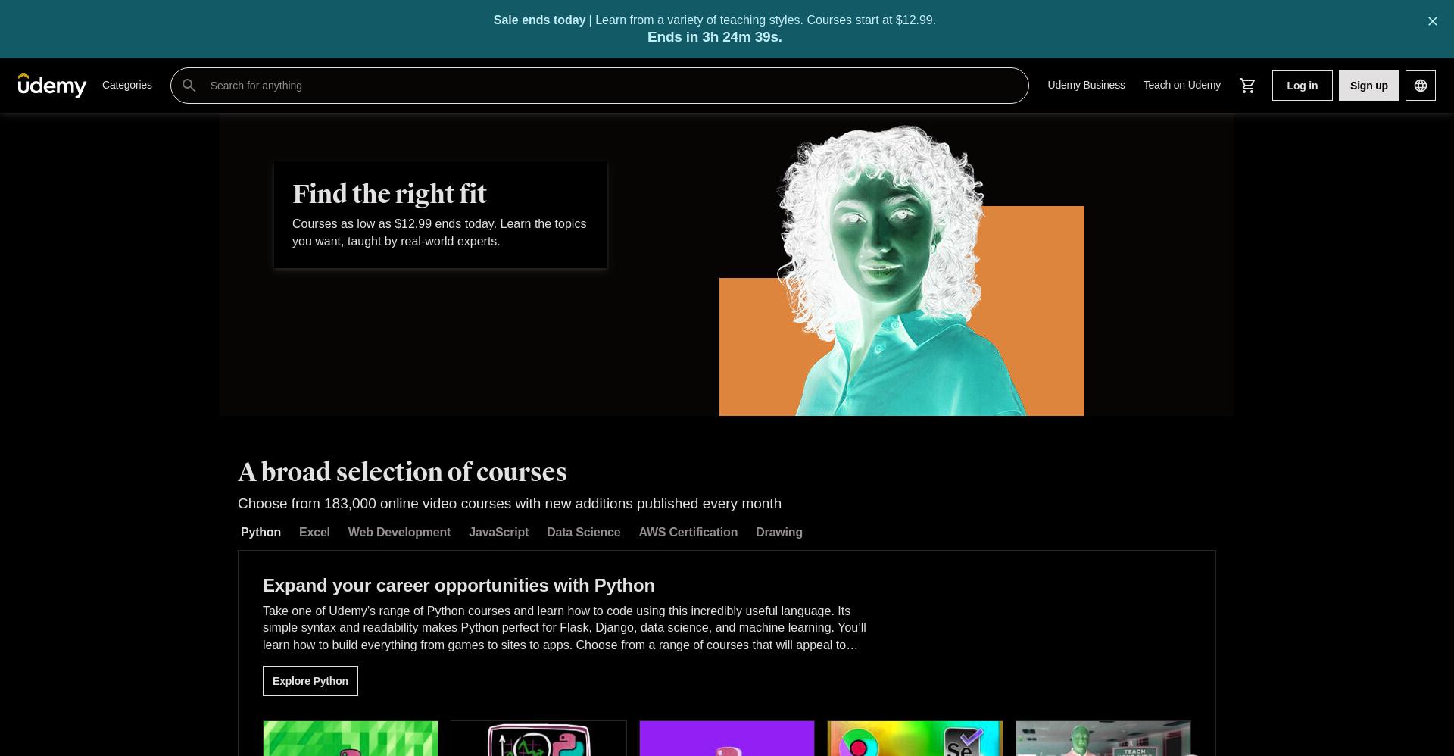Click the Log in button
The width and height of the screenshot is (1454, 756).
(x=1302, y=86)
